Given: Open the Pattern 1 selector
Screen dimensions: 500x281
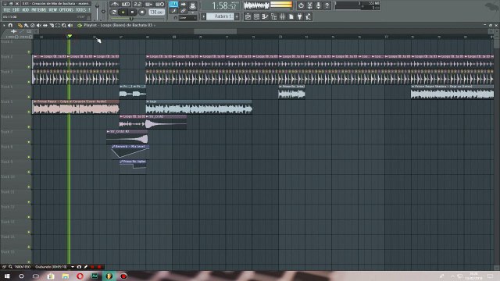Looking at the screenshot, I should [x=220, y=16].
